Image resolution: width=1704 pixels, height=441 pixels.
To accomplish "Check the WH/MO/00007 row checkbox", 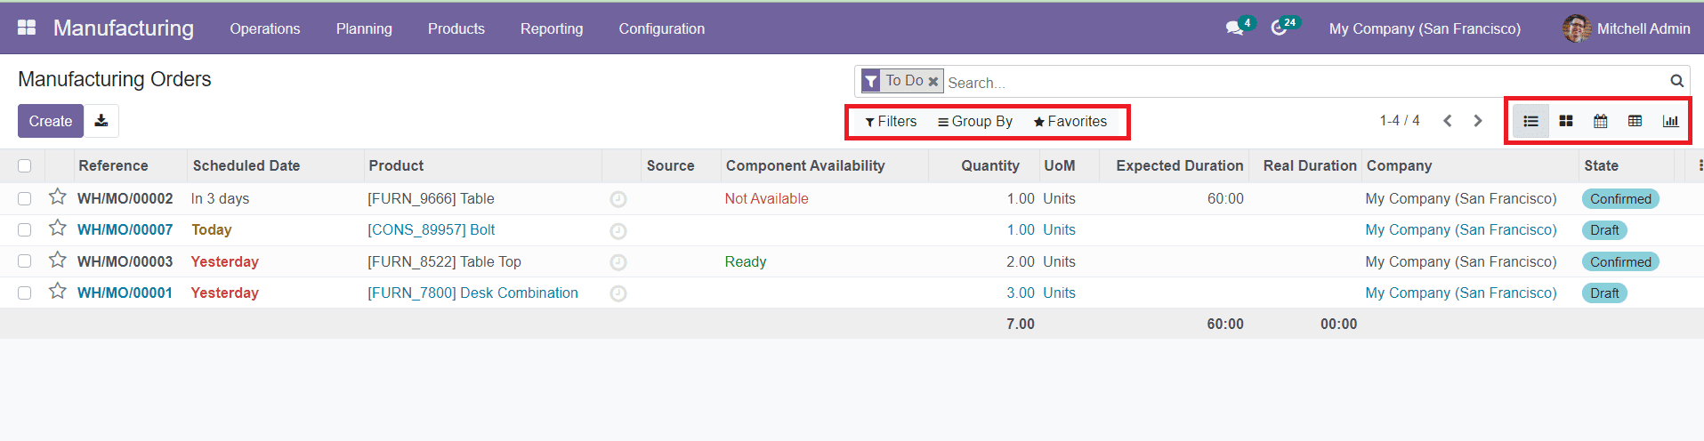I will [x=25, y=230].
